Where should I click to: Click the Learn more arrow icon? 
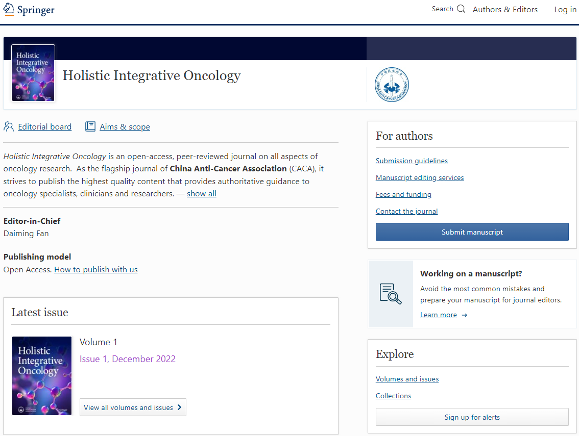pyautogui.click(x=464, y=315)
